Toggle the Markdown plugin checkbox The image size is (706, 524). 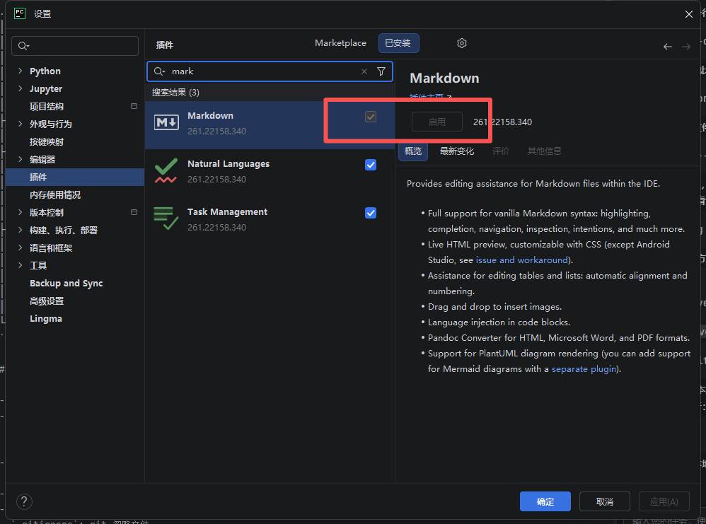tap(371, 117)
